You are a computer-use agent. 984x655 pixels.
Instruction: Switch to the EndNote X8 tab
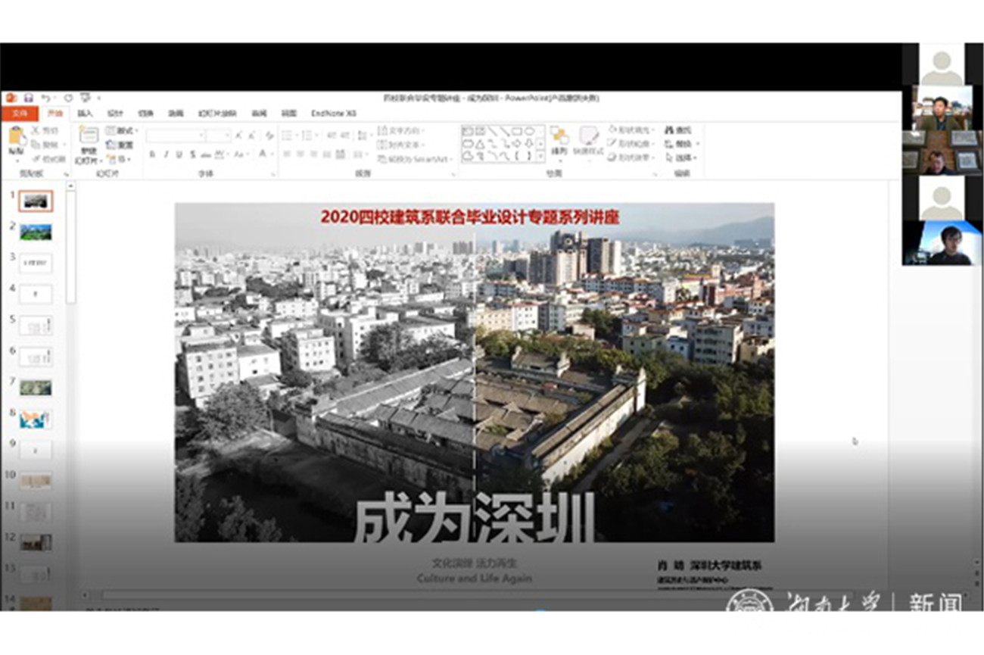[x=333, y=114]
